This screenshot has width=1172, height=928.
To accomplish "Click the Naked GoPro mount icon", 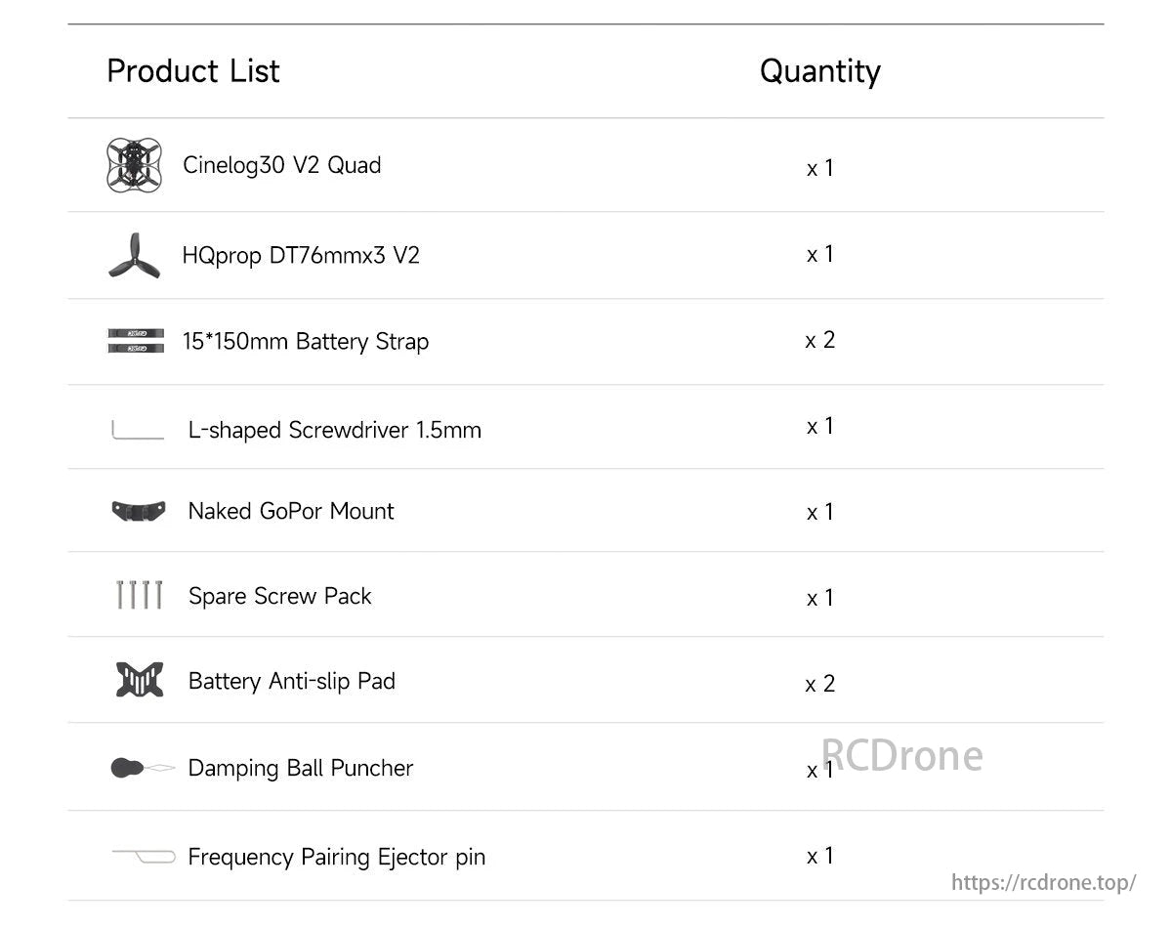I will [139, 511].
